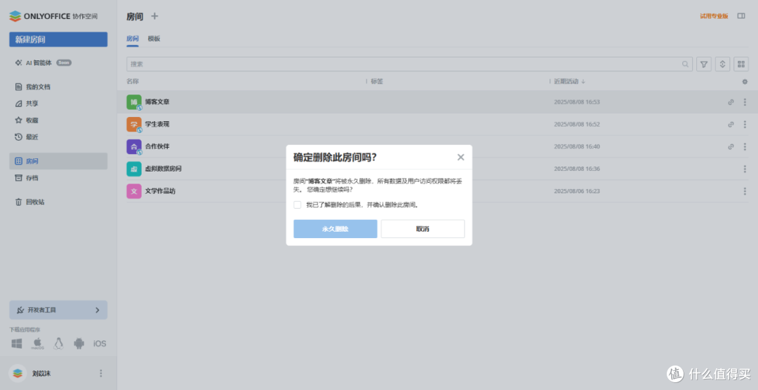Screen dimensions: 758x390
Task: Switch to tile view layout
Action: (741, 64)
